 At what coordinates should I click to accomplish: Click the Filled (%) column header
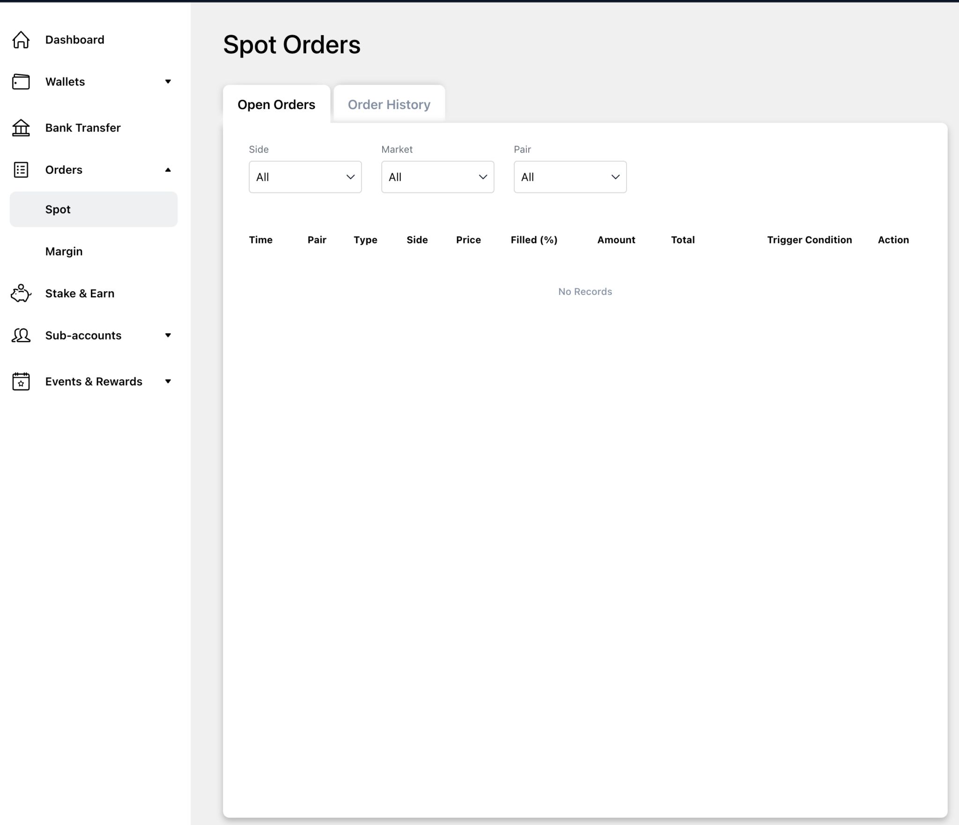[x=534, y=240]
